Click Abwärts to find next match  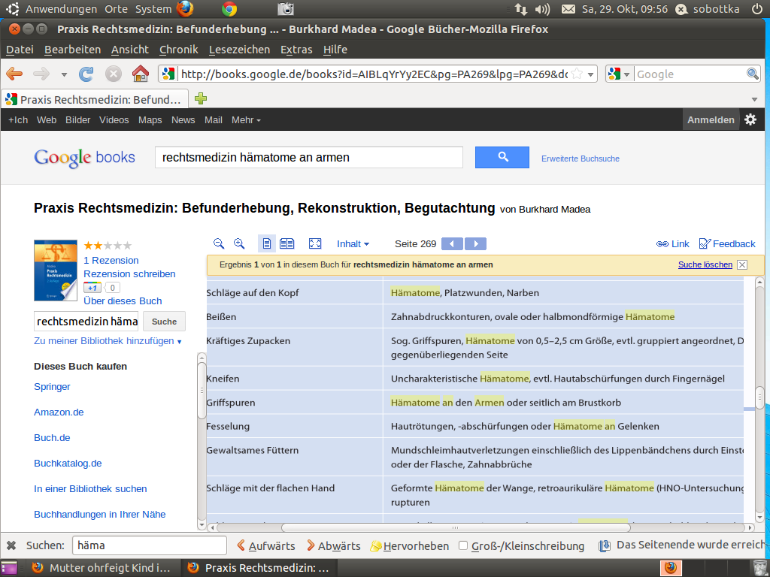coord(334,545)
